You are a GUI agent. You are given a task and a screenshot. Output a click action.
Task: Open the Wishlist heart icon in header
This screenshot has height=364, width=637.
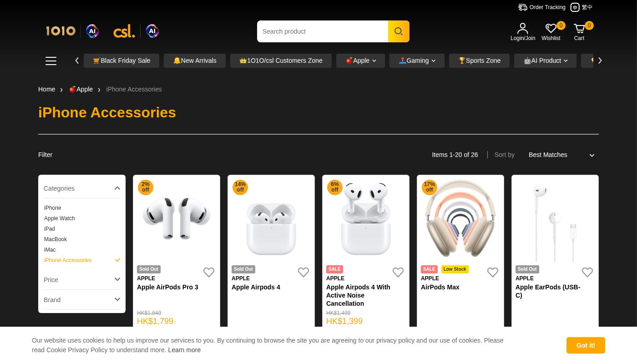pos(551,29)
